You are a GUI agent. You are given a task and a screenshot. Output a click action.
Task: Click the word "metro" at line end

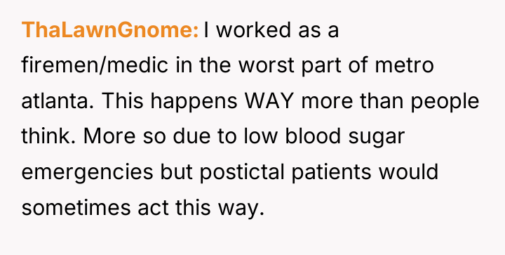[x=405, y=65]
